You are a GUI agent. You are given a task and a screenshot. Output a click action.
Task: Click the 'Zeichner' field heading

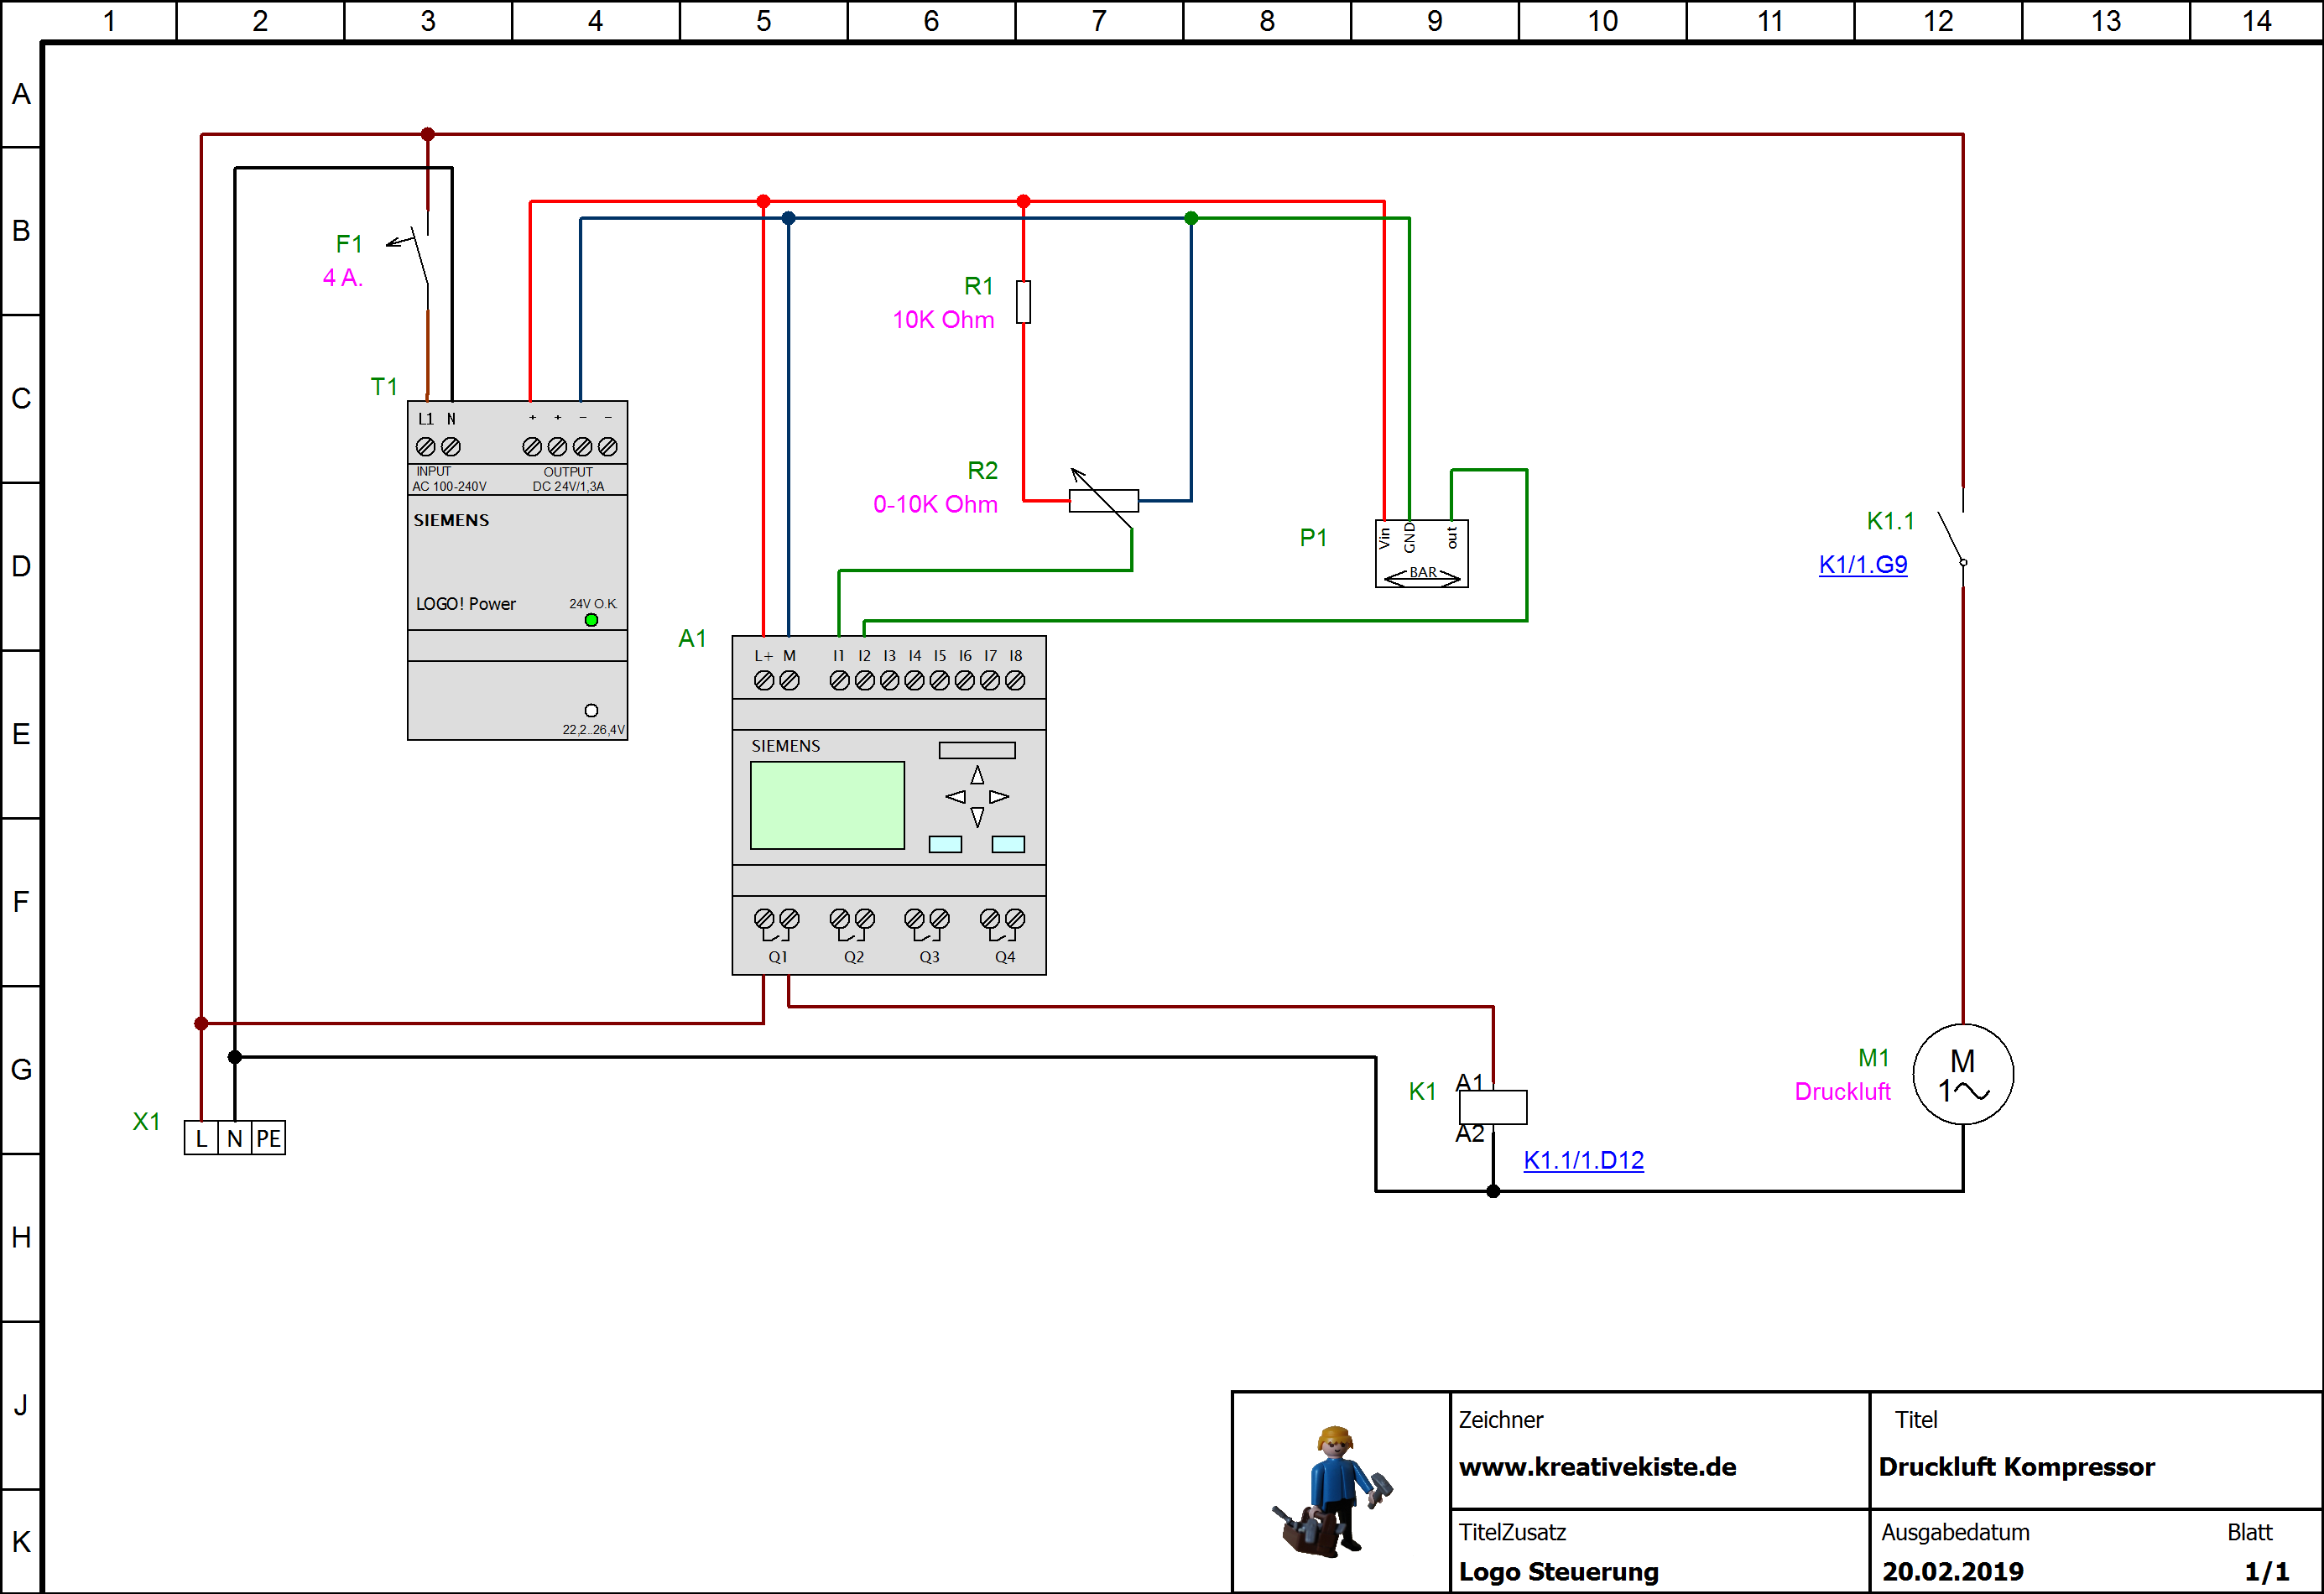pyautogui.click(x=1500, y=1420)
